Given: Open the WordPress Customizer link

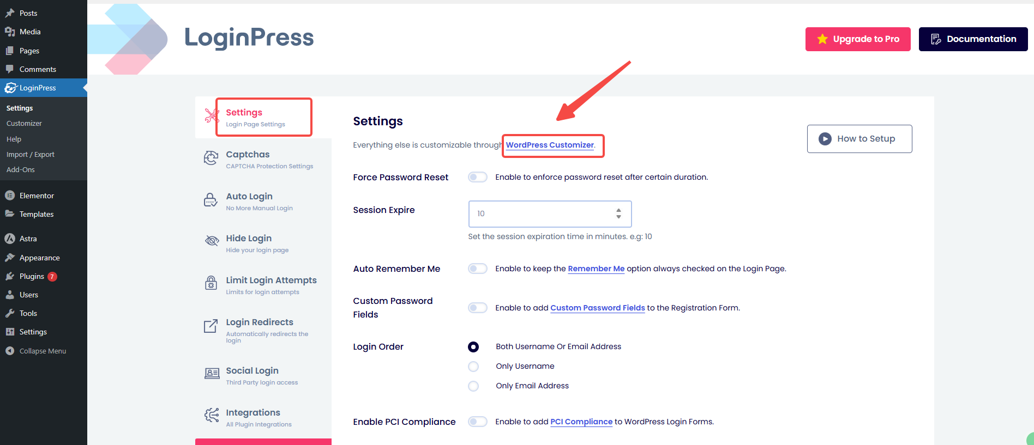Looking at the screenshot, I should pos(549,145).
